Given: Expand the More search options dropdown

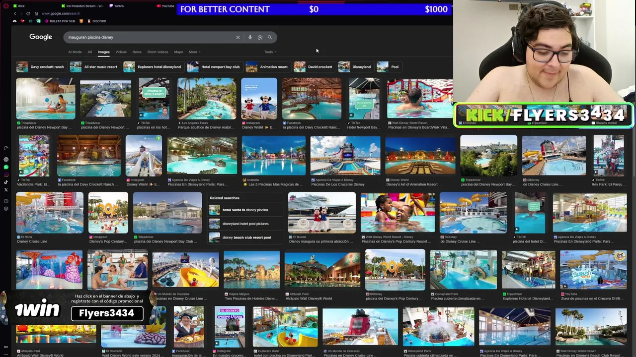Looking at the screenshot, I should coord(194,52).
